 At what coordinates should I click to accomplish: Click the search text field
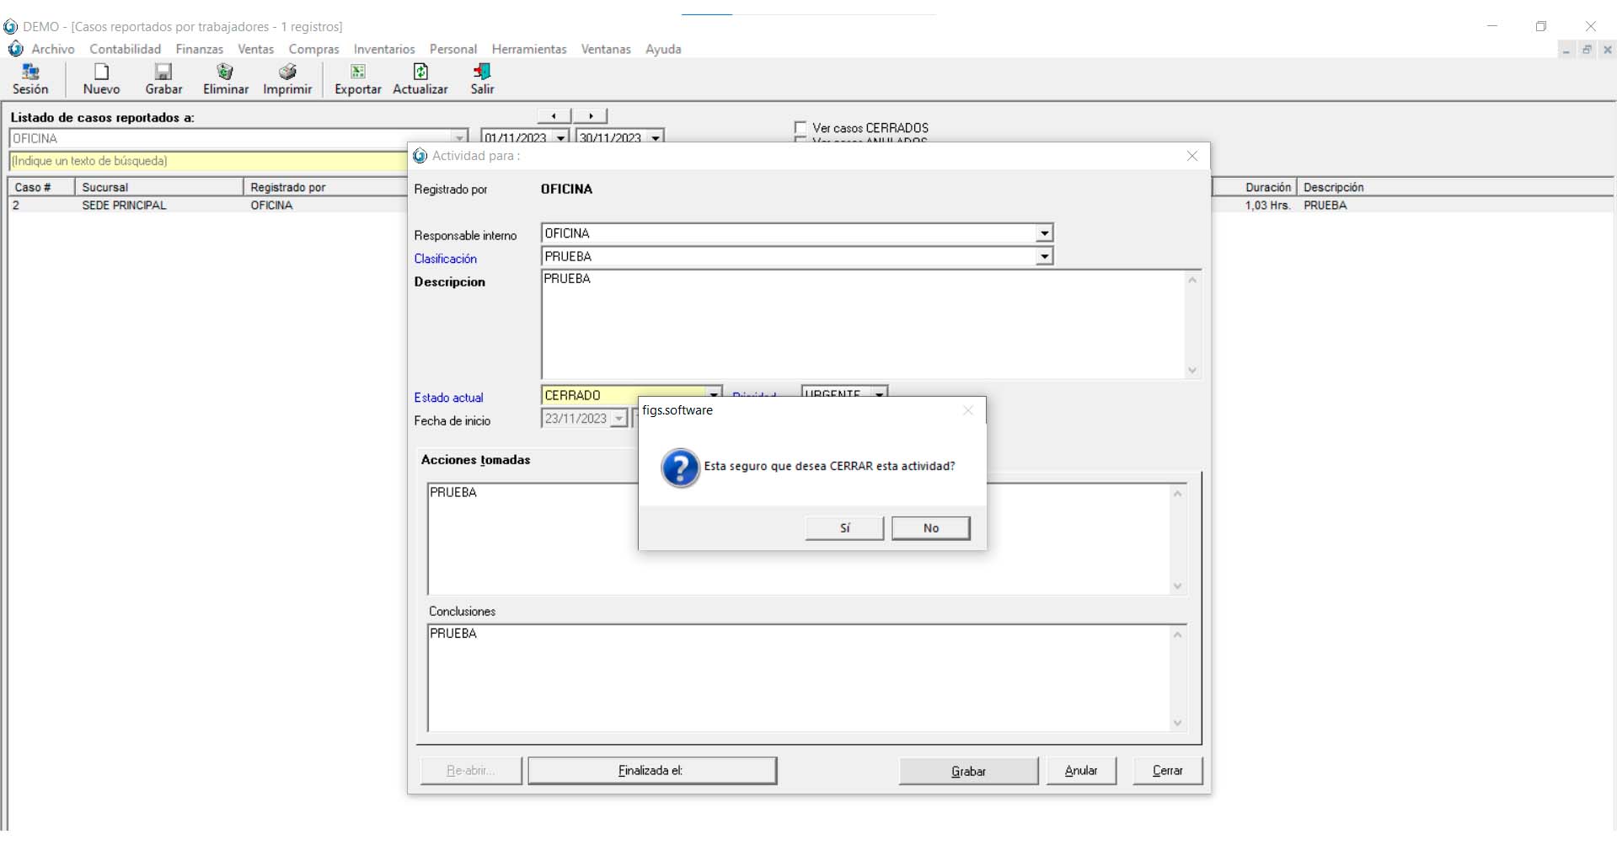point(206,161)
